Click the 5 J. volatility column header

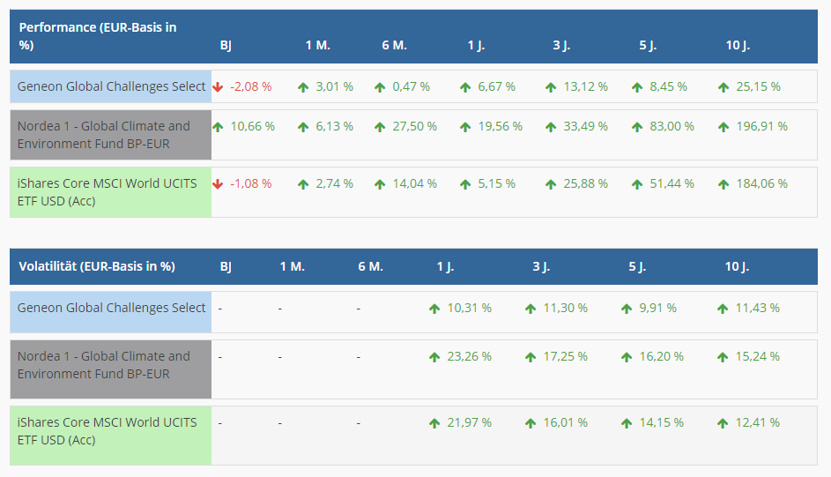[x=637, y=266]
